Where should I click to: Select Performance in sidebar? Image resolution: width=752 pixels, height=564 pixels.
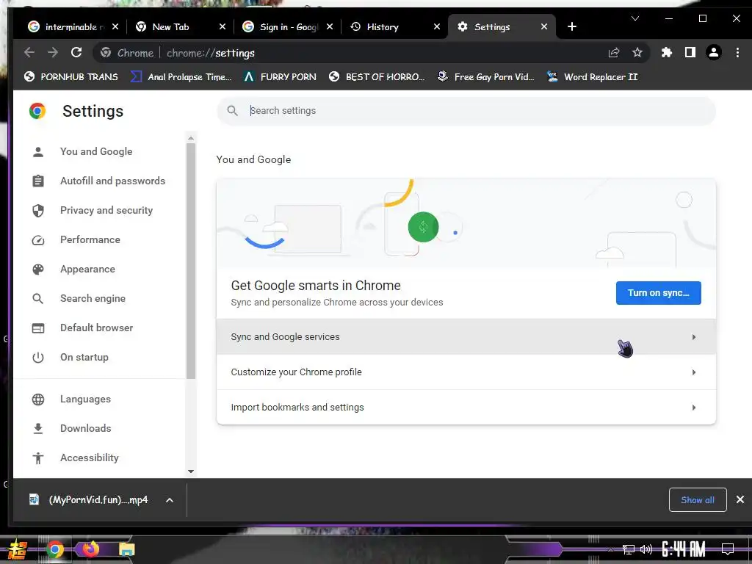(x=90, y=239)
